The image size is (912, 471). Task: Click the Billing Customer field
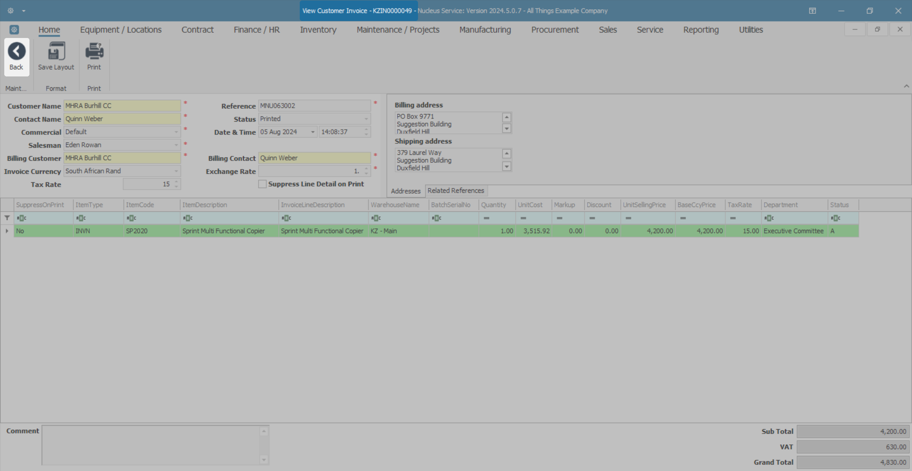pyautogui.click(x=122, y=158)
